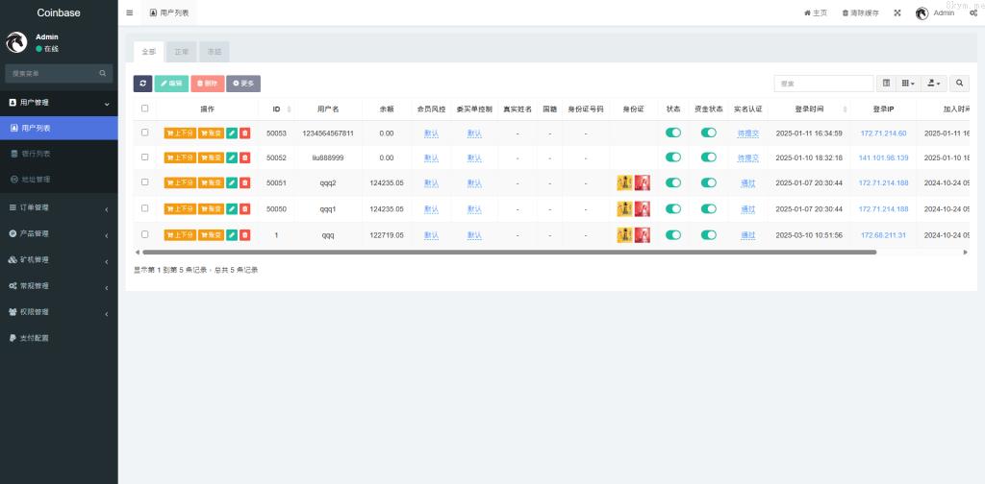Click the refresh icon button above the table

142,84
